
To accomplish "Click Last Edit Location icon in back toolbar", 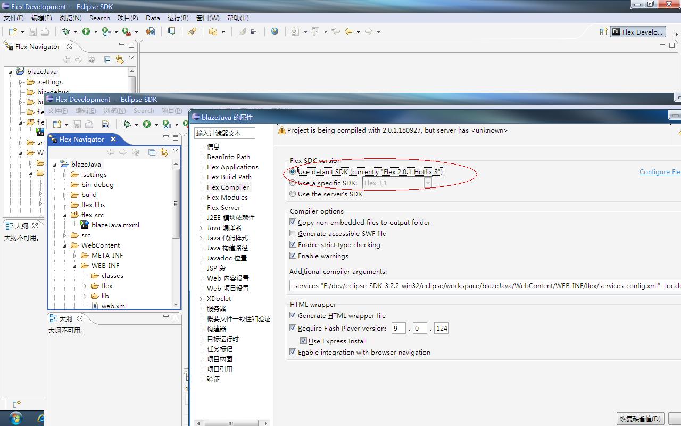I will tap(336, 31).
